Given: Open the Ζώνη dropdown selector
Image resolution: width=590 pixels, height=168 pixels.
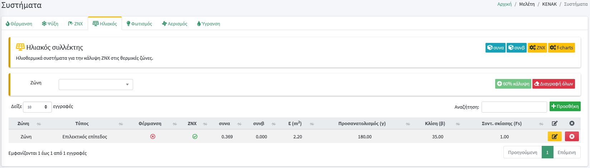Looking at the screenshot, I should pos(96,84).
